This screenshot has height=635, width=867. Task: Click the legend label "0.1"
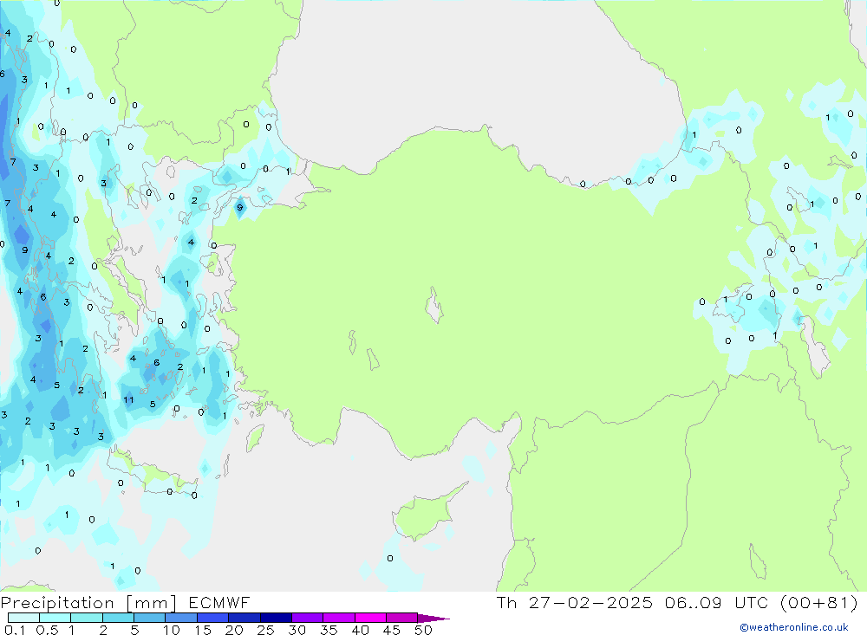(x=15, y=630)
